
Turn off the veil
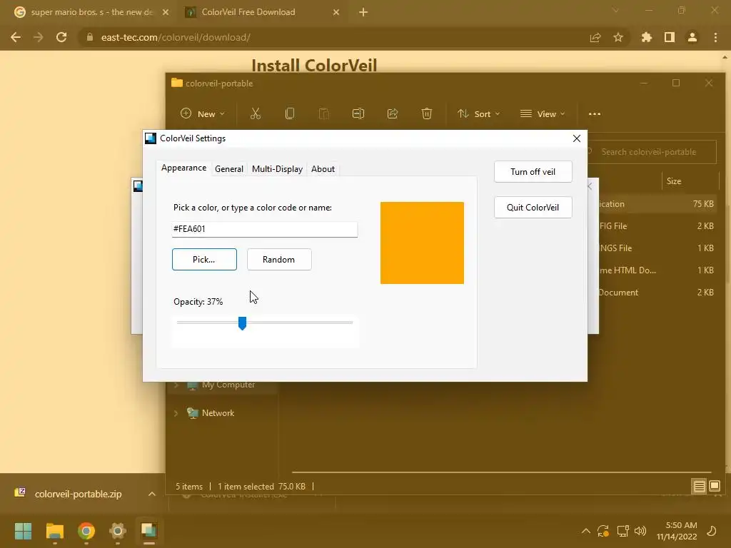tap(533, 172)
